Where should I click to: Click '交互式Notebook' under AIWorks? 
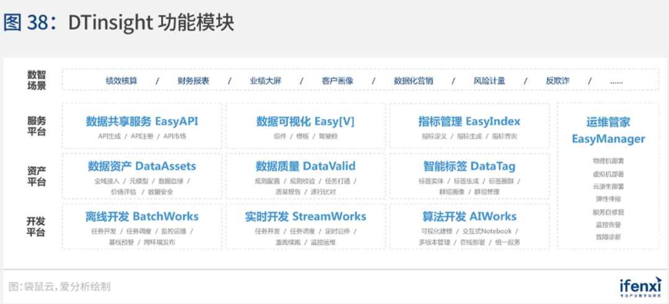click(x=487, y=231)
